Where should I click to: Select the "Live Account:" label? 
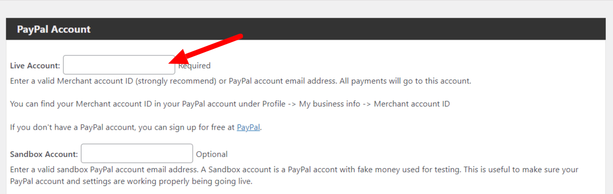click(35, 66)
